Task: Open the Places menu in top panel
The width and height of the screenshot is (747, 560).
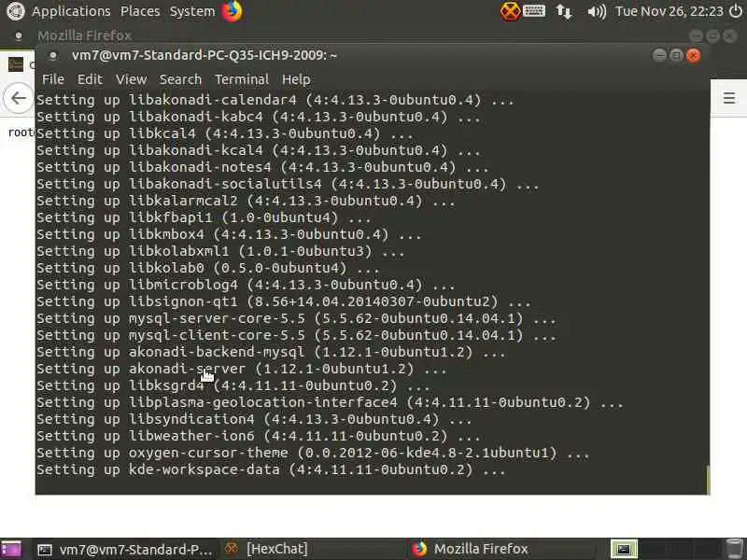Action: [140, 11]
